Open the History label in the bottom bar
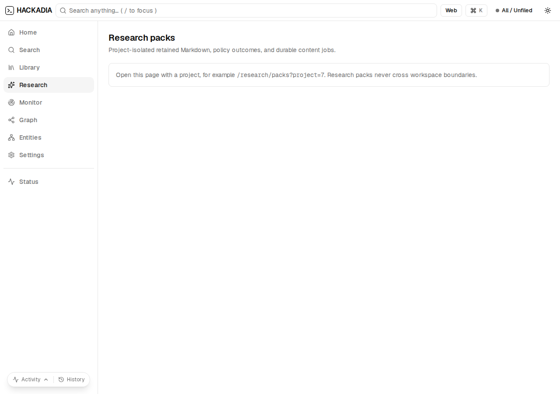Image resolution: width=560 pixels, height=394 pixels. 76,380
